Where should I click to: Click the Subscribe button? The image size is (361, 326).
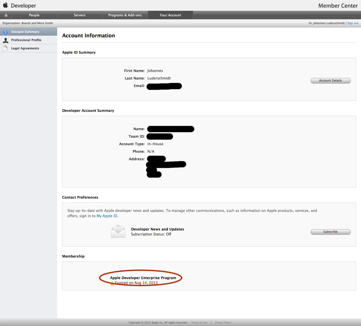(x=330, y=232)
